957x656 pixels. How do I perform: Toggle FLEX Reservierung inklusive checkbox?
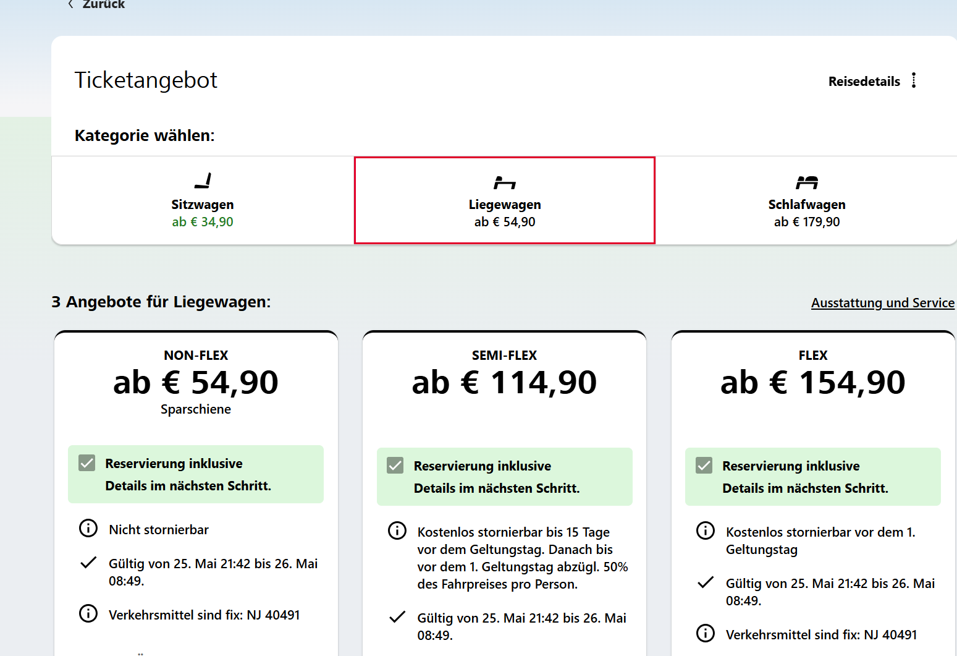[704, 466]
